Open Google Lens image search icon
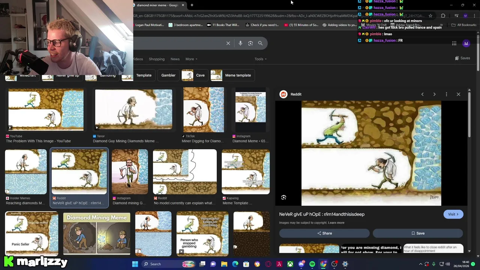 coord(250,43)
